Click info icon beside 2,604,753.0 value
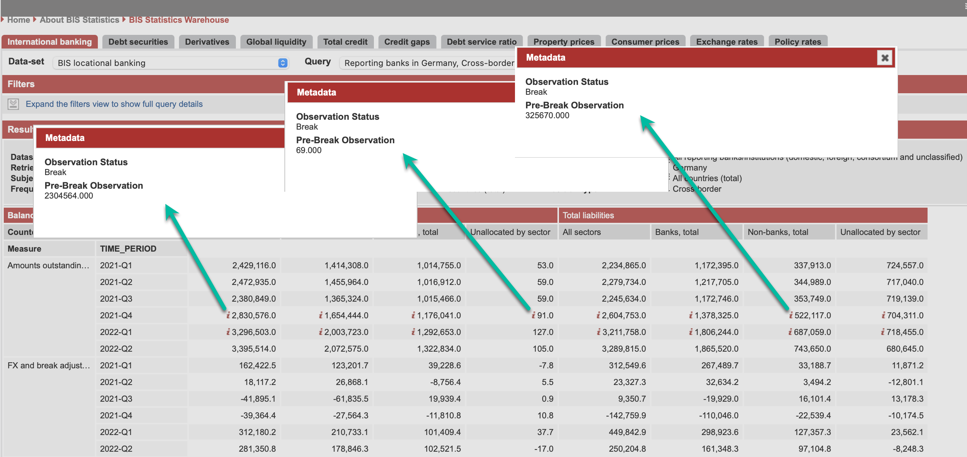Image resolution: width=967 pixels, height=457 pixels. pos(598,315)
